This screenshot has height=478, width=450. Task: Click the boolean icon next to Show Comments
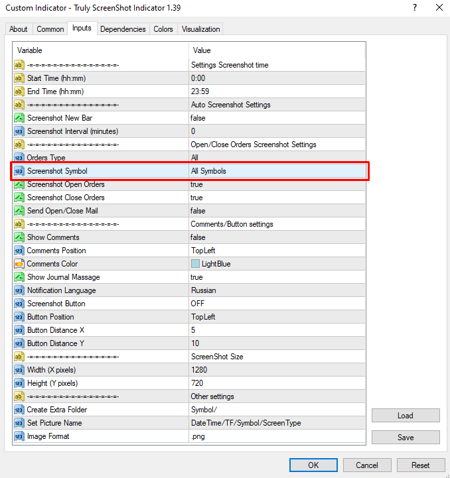[x=19, y=237]
